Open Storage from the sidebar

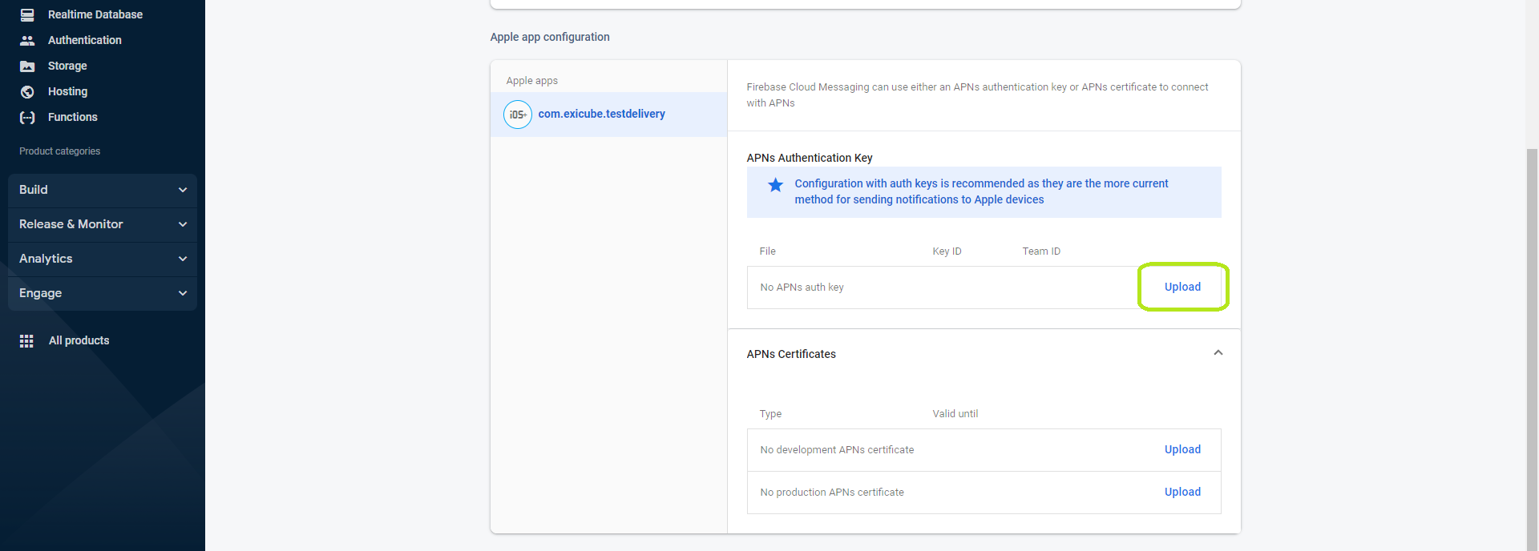point(67,66)
